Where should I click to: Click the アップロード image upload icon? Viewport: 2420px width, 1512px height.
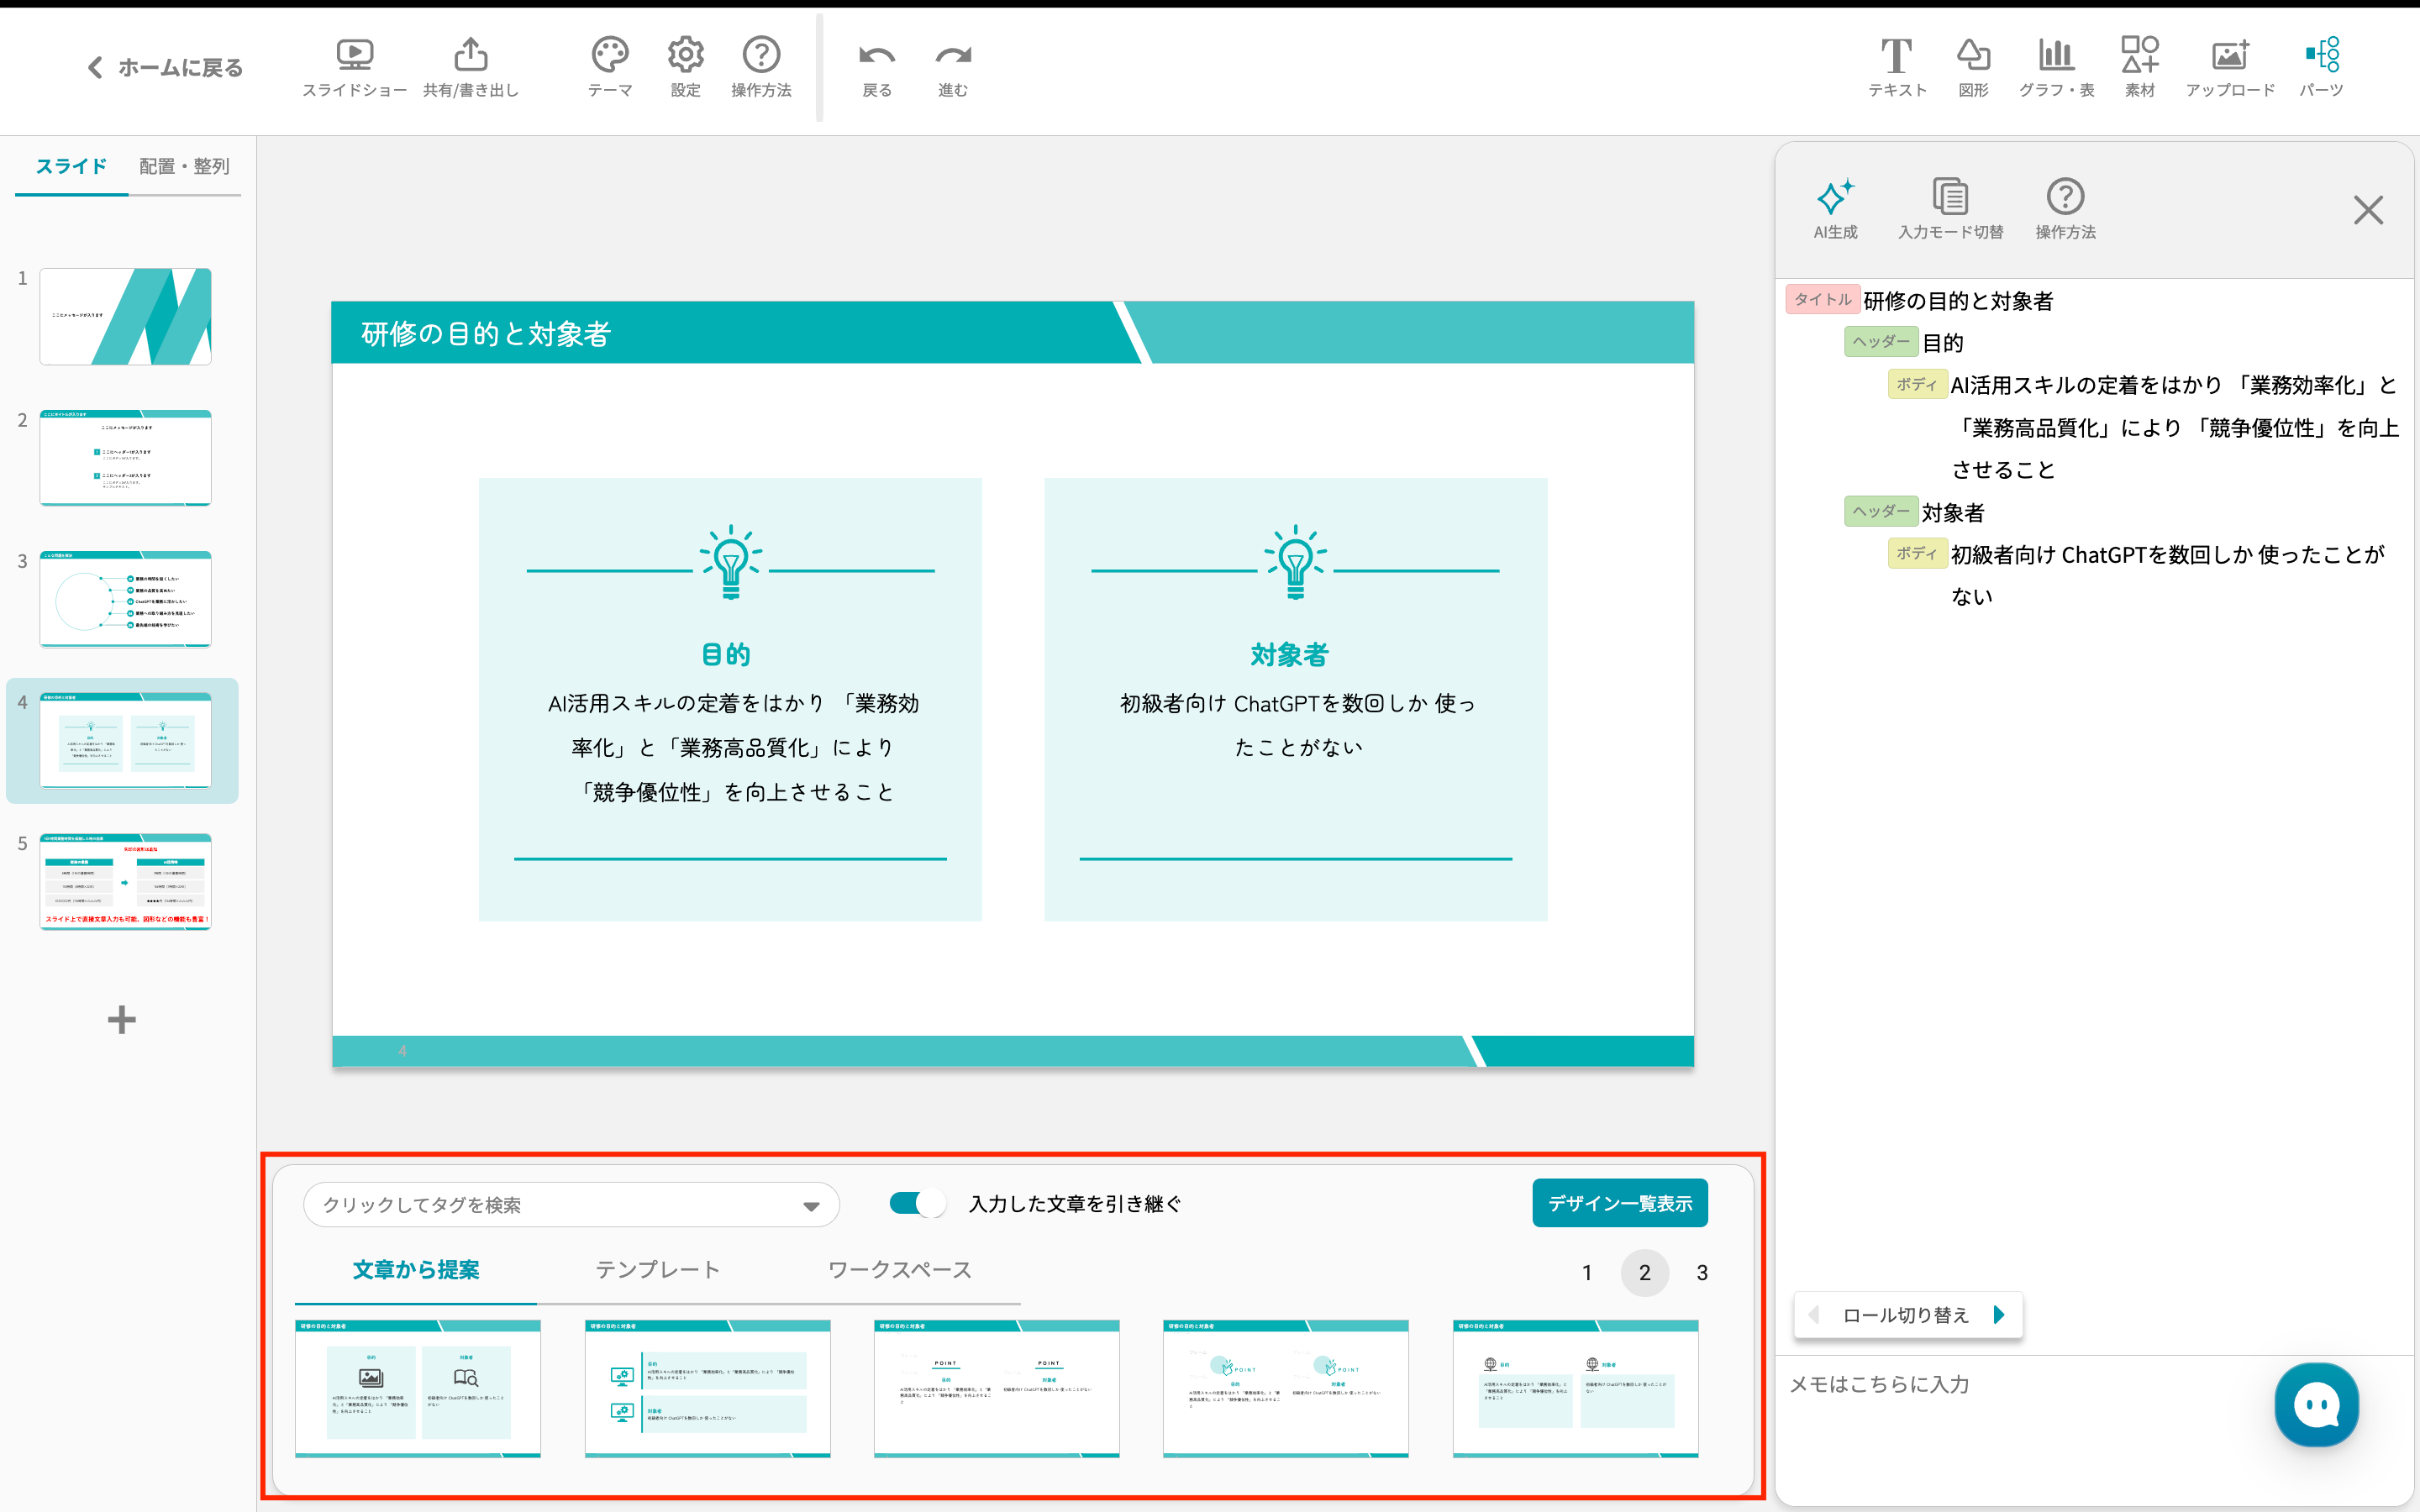coord(2229,55)
